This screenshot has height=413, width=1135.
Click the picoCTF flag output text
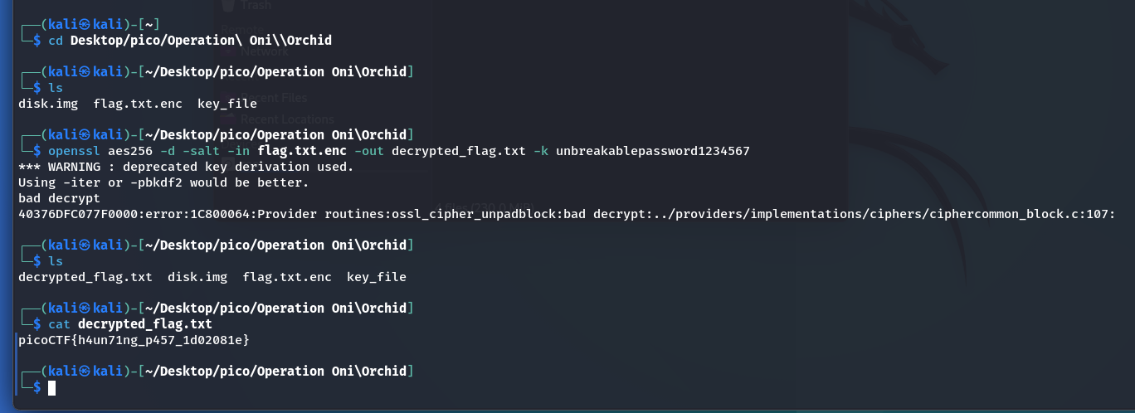[134, 340]
